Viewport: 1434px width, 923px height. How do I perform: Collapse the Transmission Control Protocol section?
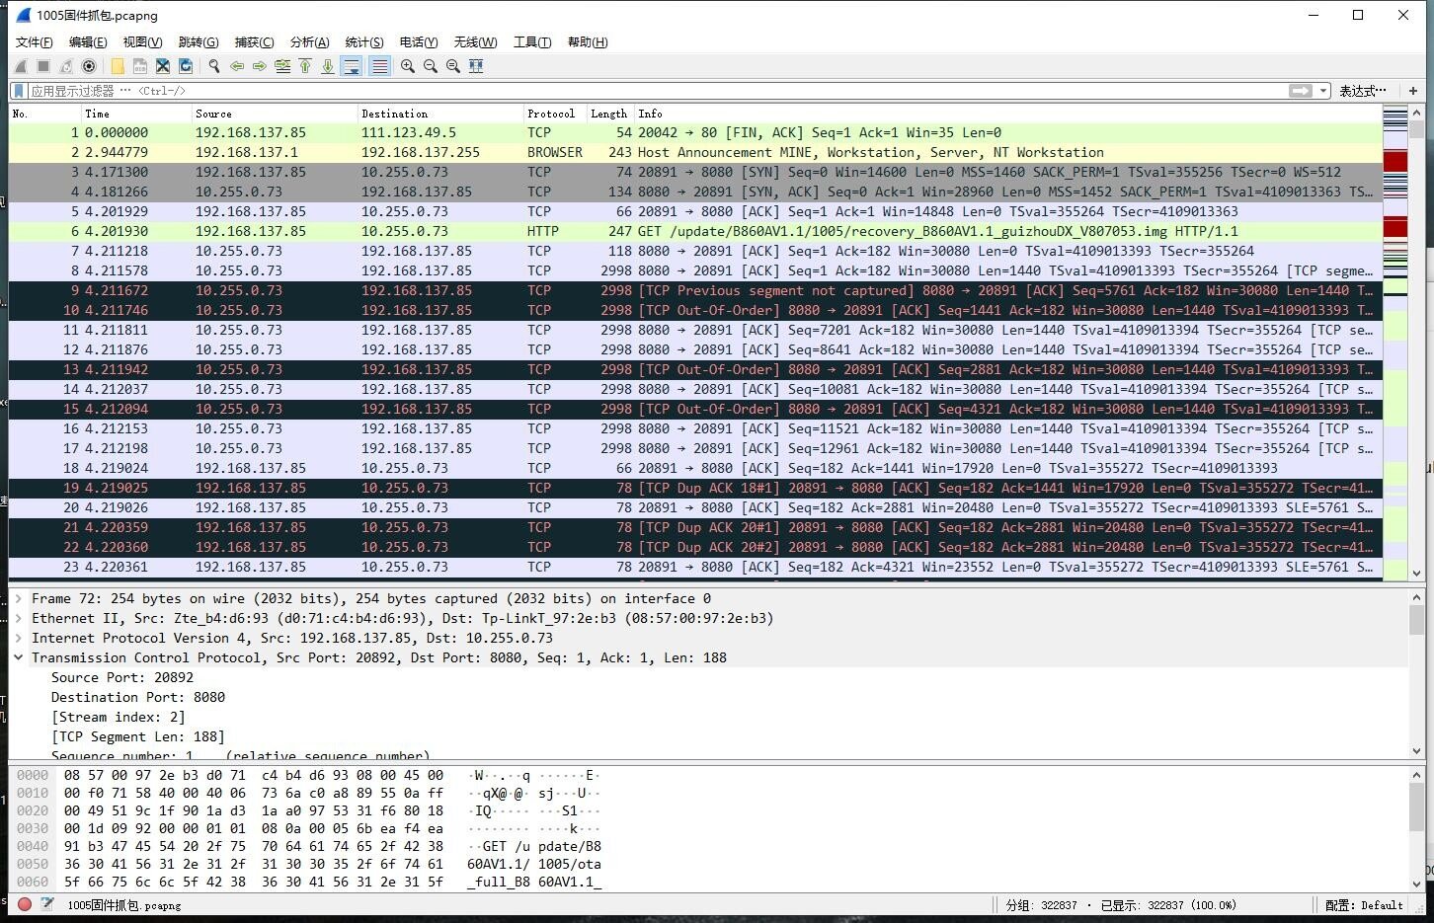pos(19,657)
